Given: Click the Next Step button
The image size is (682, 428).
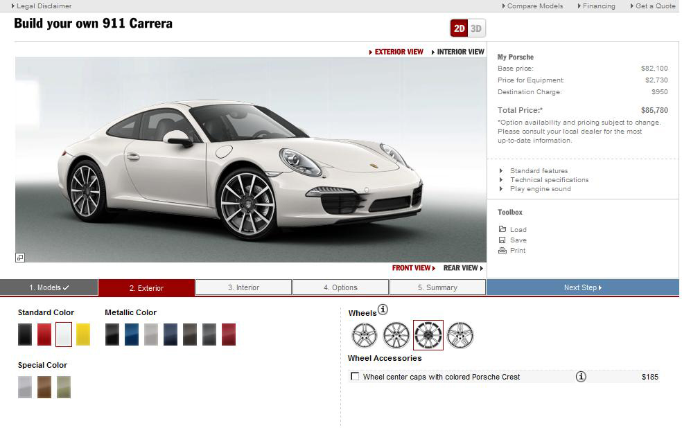Looking at the screenshot, I should [x=583, y=287].
